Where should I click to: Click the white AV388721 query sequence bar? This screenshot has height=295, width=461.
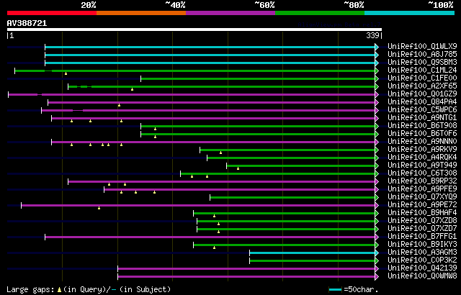[194, 29]
